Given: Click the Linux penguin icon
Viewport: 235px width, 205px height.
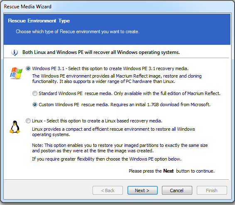Looking at the screenshot, I should pyautogui.click(x=15, y=127).
